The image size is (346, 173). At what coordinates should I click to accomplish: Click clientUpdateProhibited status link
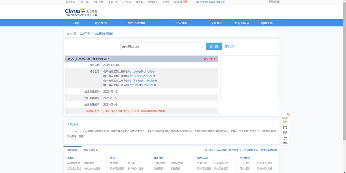[x=141, y=85]
